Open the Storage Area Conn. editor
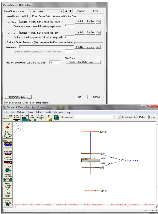158x214 pixels. point(8,177)
